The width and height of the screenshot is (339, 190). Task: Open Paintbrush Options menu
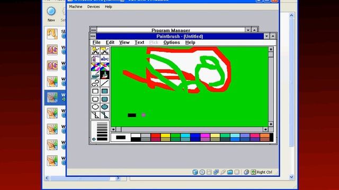(172, 42)
